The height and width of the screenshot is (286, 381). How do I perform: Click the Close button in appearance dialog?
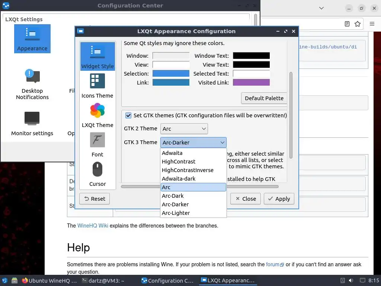click(246, 199)
